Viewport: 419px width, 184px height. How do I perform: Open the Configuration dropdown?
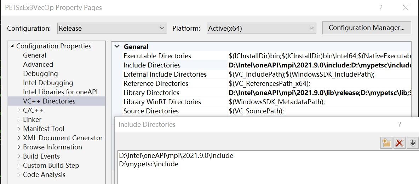pos(112,28)
